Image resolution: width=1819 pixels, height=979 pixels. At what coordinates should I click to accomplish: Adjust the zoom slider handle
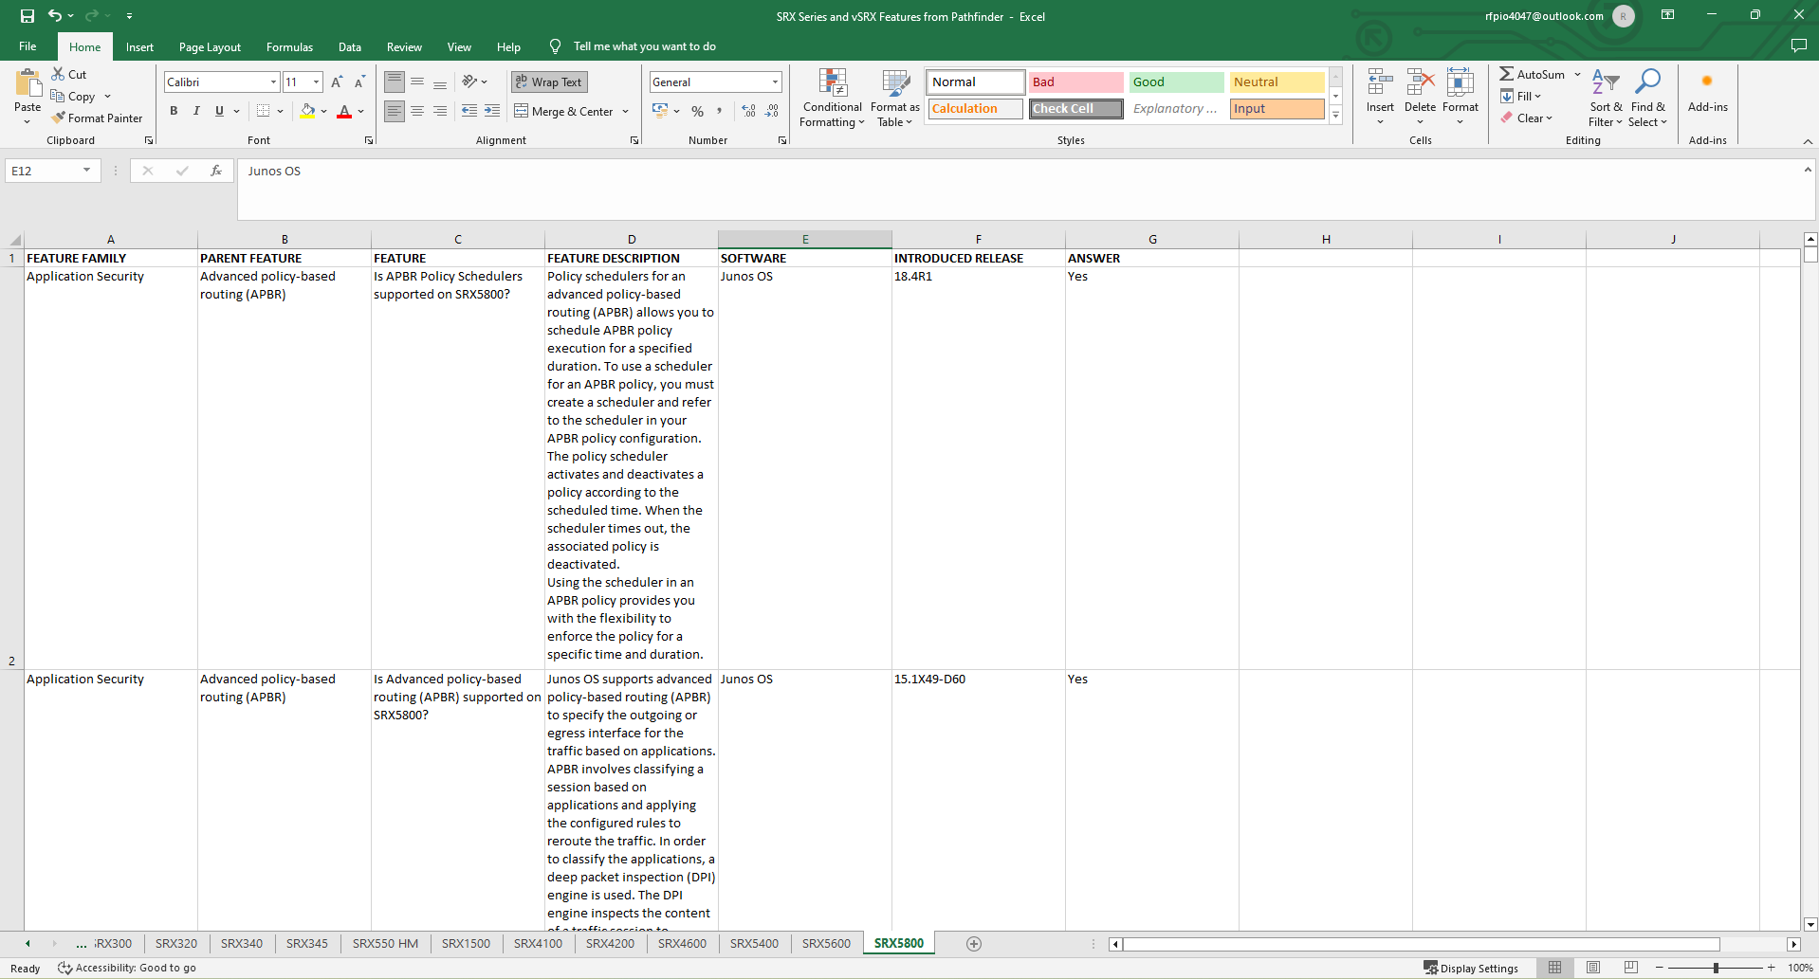(1716, 968)
